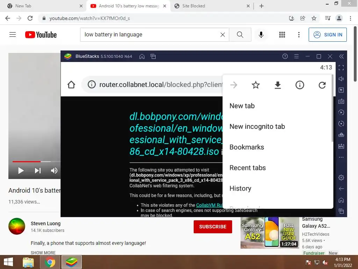Image resolution: width=358 pixels, height=269 pixels.
Task: Click the Chrome share page icon
Action: click(303, 18)
